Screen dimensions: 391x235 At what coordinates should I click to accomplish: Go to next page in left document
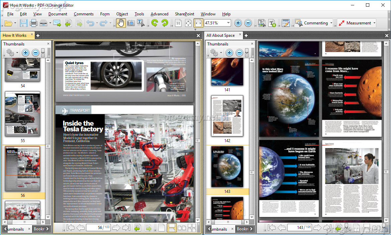pyautogui.click(x=116, y=228)
